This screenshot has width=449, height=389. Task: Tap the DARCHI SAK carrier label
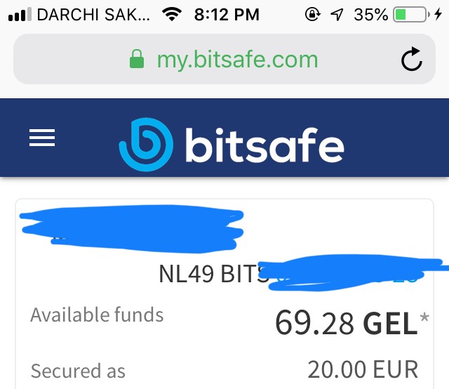[93, 15]
